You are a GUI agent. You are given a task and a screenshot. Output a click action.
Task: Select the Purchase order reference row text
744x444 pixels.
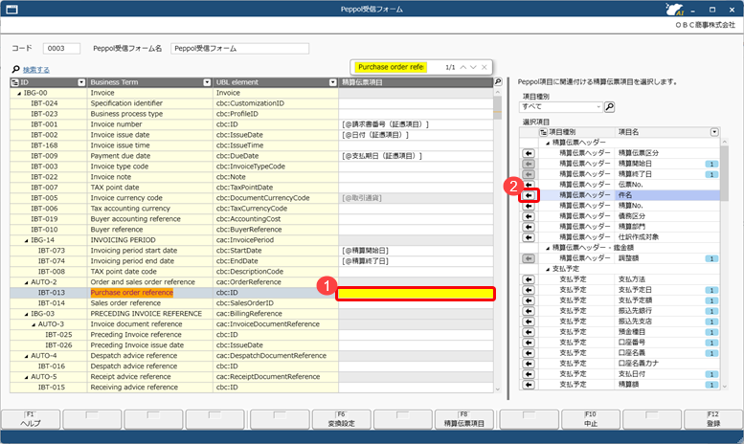[132, 293]
